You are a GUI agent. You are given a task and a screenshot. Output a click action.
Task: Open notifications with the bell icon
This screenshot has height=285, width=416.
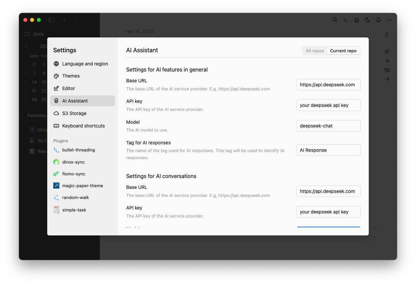coord(379,20)
